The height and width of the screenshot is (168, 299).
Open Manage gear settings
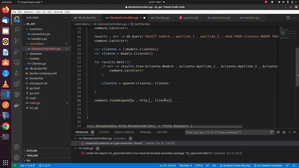[17, 157]
